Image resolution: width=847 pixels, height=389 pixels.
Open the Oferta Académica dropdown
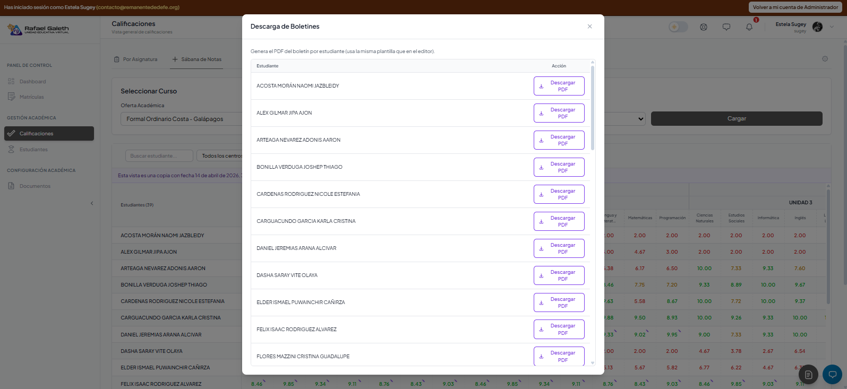(181, 119)
